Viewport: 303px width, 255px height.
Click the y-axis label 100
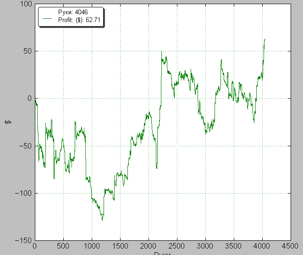(26, 4)
